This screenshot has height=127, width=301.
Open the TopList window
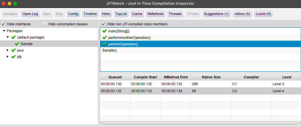pyautogui.click(x=121, y=14)
